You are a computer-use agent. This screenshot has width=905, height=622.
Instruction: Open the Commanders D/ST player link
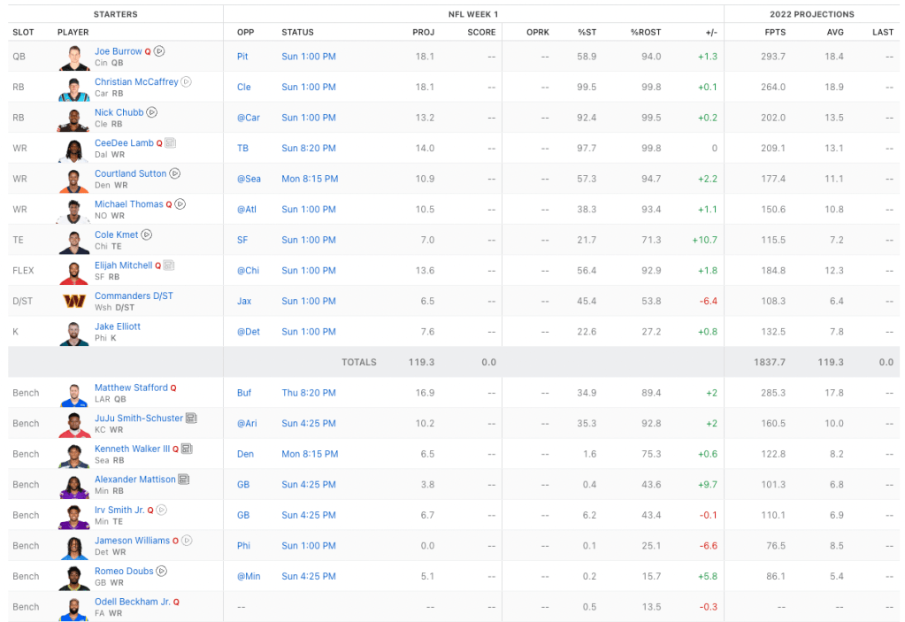coord(134,296)
